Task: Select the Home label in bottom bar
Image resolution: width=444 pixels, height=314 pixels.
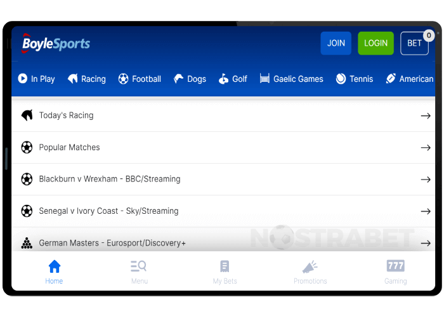Action: pos(54,281)
